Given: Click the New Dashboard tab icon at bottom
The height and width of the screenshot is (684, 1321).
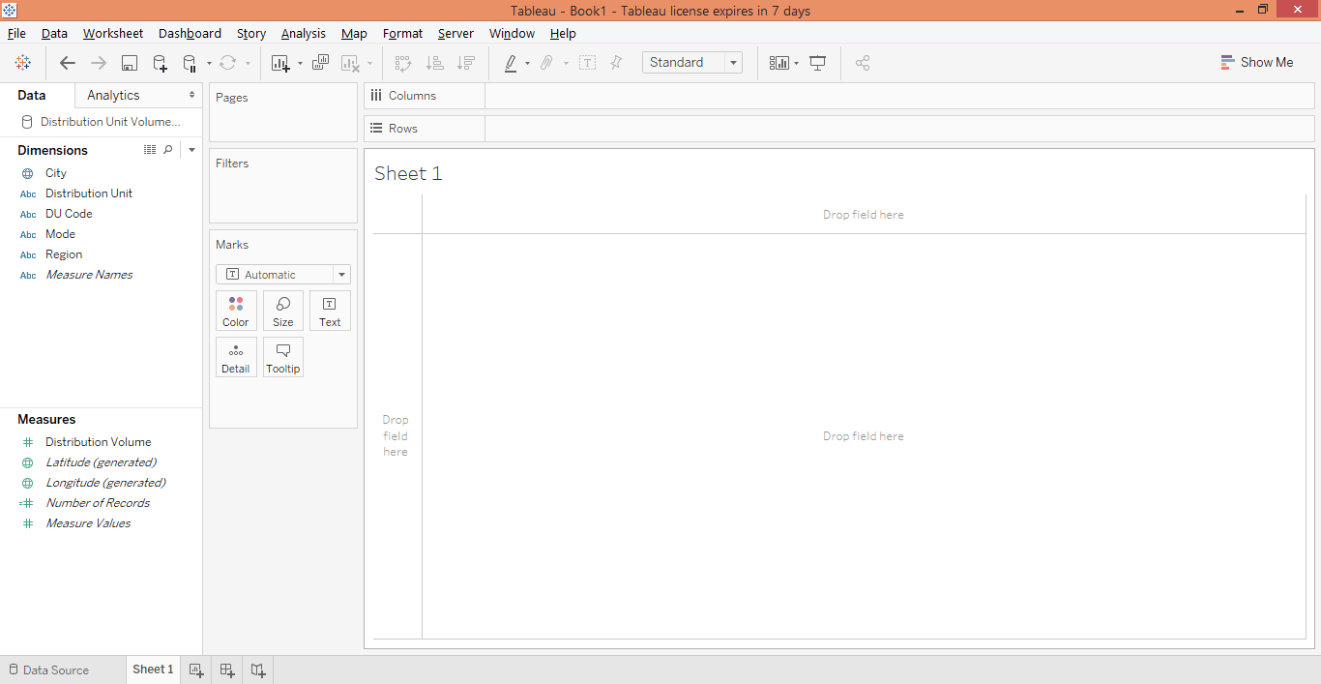Looking at the screenshot, I should (x=227, y=669).
